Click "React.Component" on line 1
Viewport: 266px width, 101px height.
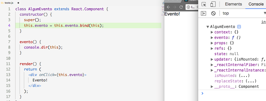click(87, 9)
